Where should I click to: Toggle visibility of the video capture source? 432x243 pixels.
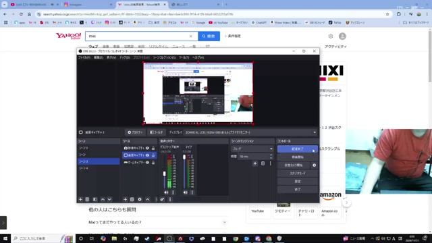click(x=148, y=148)
